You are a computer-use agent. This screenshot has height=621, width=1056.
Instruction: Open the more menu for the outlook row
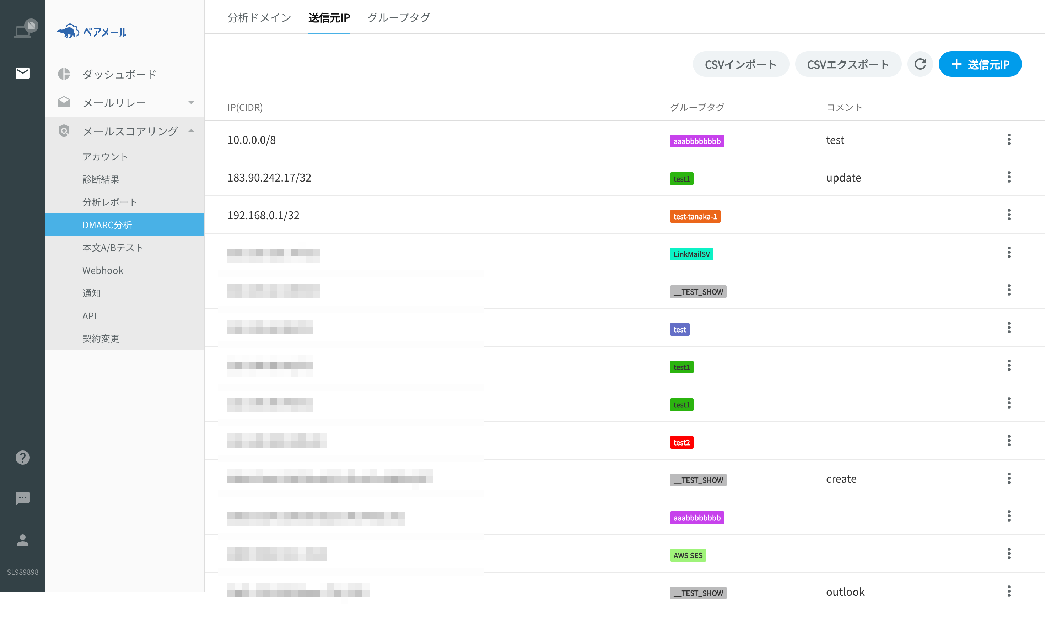(x=1009, y=592)
